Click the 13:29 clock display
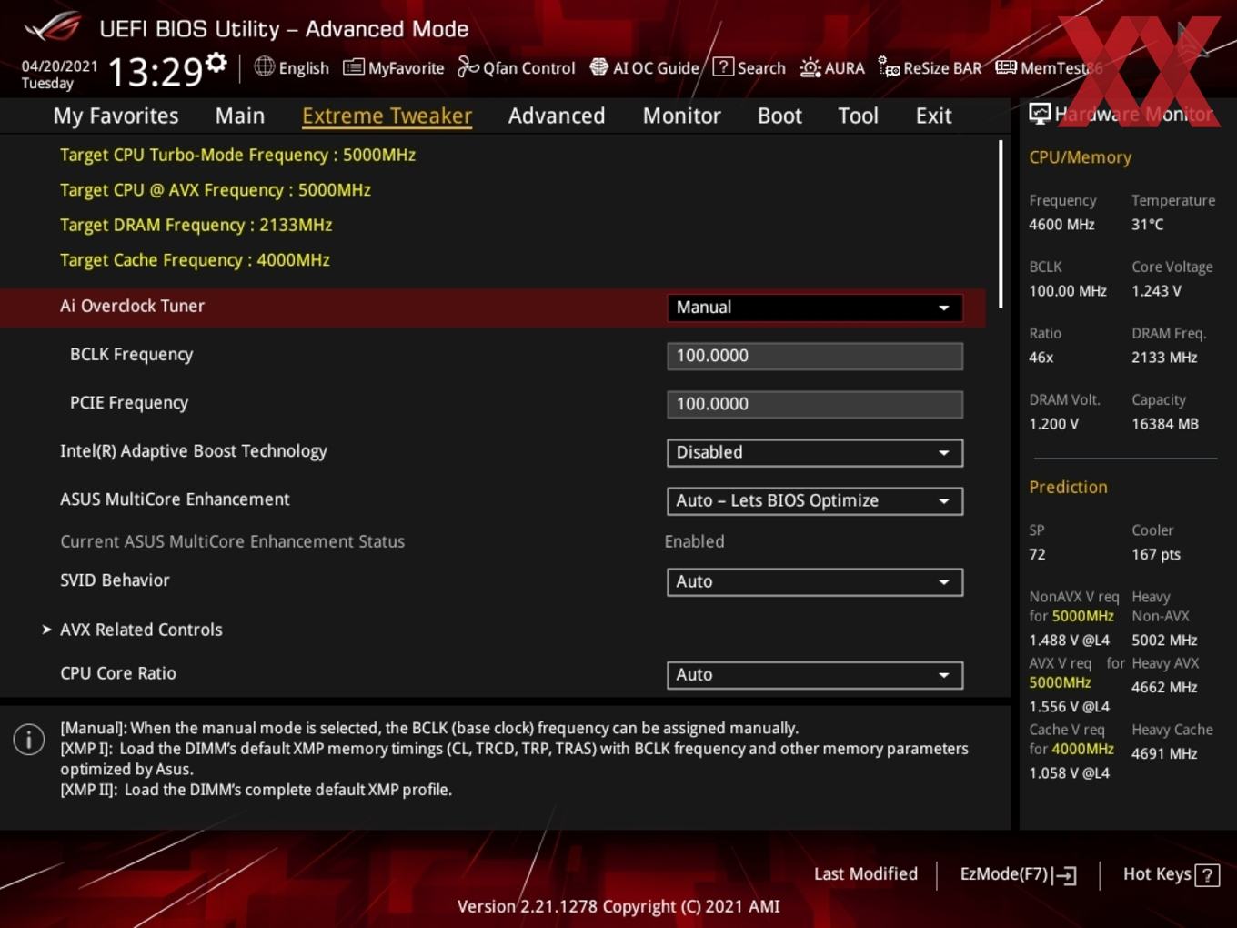This screenshot has height=928, width=1237. [x=155, y=71]
